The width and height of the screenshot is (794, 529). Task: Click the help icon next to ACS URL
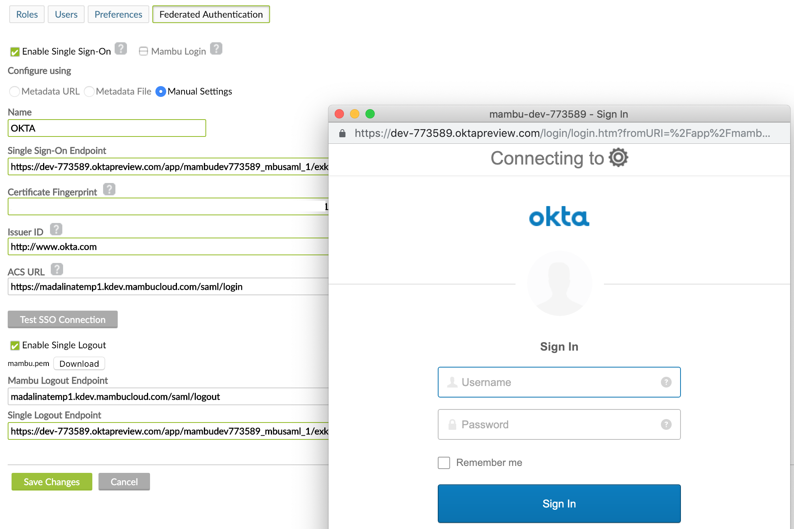pyautogui.click(x=58, y=269)
